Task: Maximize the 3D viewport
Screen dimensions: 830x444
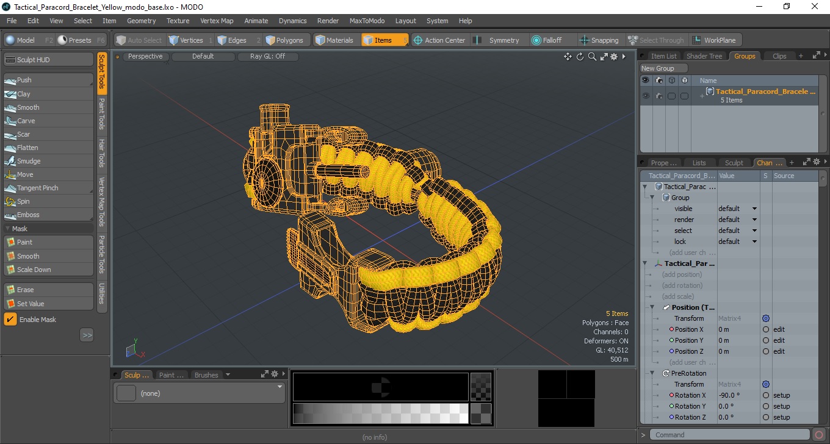Action: coord(604,57)
